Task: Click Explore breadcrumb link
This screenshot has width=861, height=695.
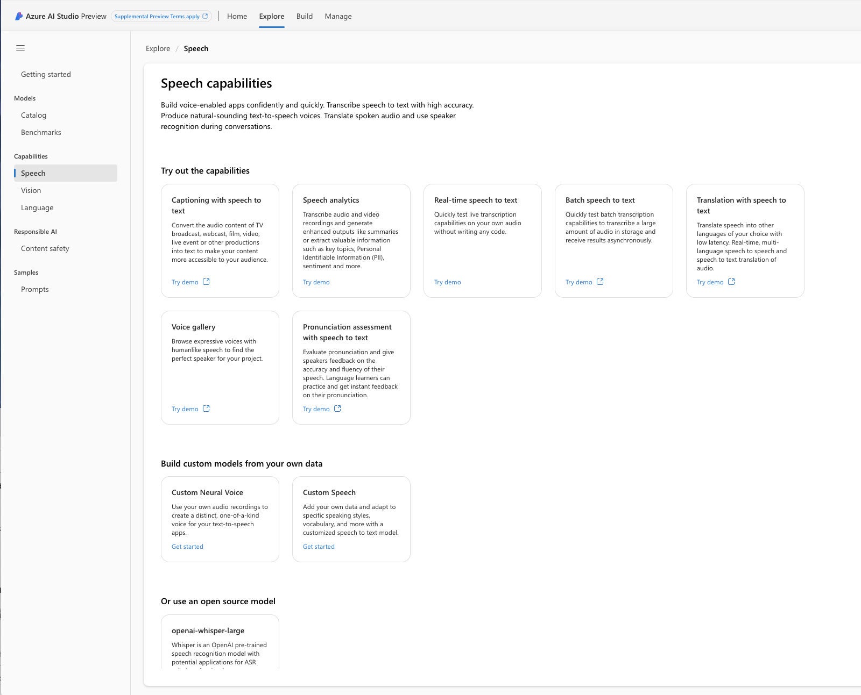Action: 158,48
